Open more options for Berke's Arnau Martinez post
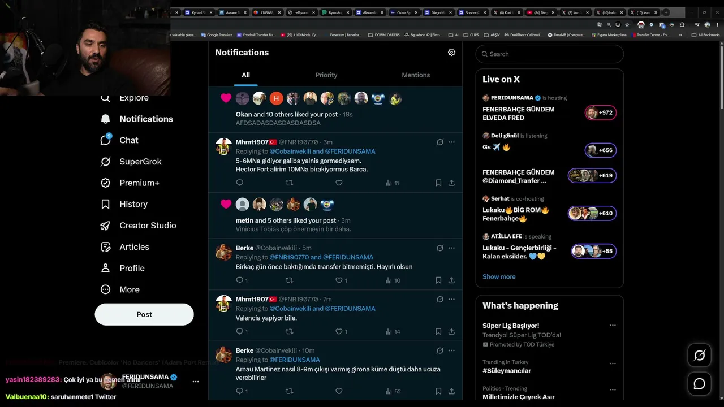This screenshot has width=724, height=407. (x=451, y=350)
